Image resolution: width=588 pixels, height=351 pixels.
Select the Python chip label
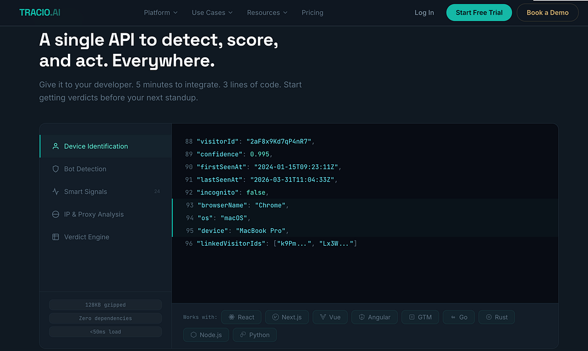259,335
